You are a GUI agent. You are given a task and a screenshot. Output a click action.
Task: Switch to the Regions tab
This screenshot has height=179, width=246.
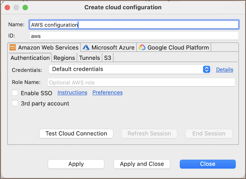pyautogui.click(x=64, y=58)
